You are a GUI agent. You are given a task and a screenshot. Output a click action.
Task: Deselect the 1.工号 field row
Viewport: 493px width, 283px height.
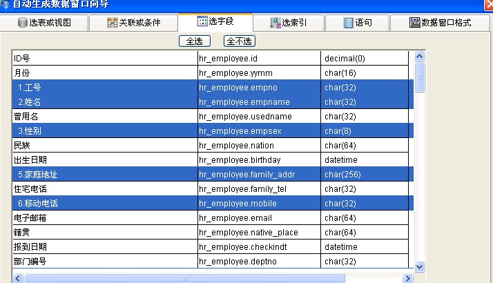click(x=104, y=88)
